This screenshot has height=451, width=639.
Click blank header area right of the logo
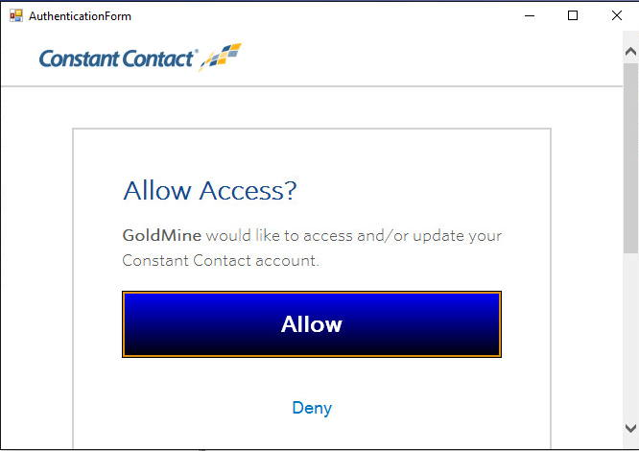[432, 59]
